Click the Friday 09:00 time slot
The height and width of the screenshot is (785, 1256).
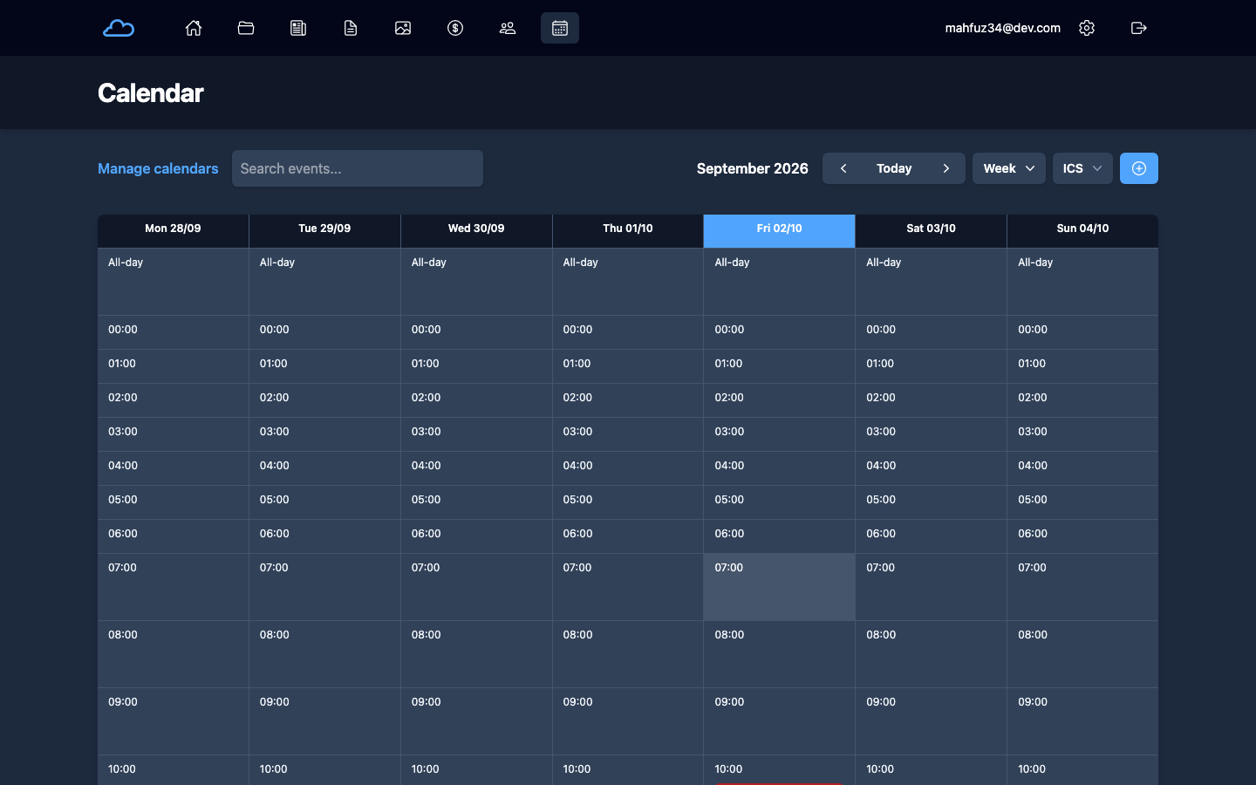780,721
